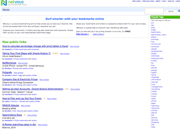Select the 'games' popular tag
180x129 pixels.
tap(154, 68)
